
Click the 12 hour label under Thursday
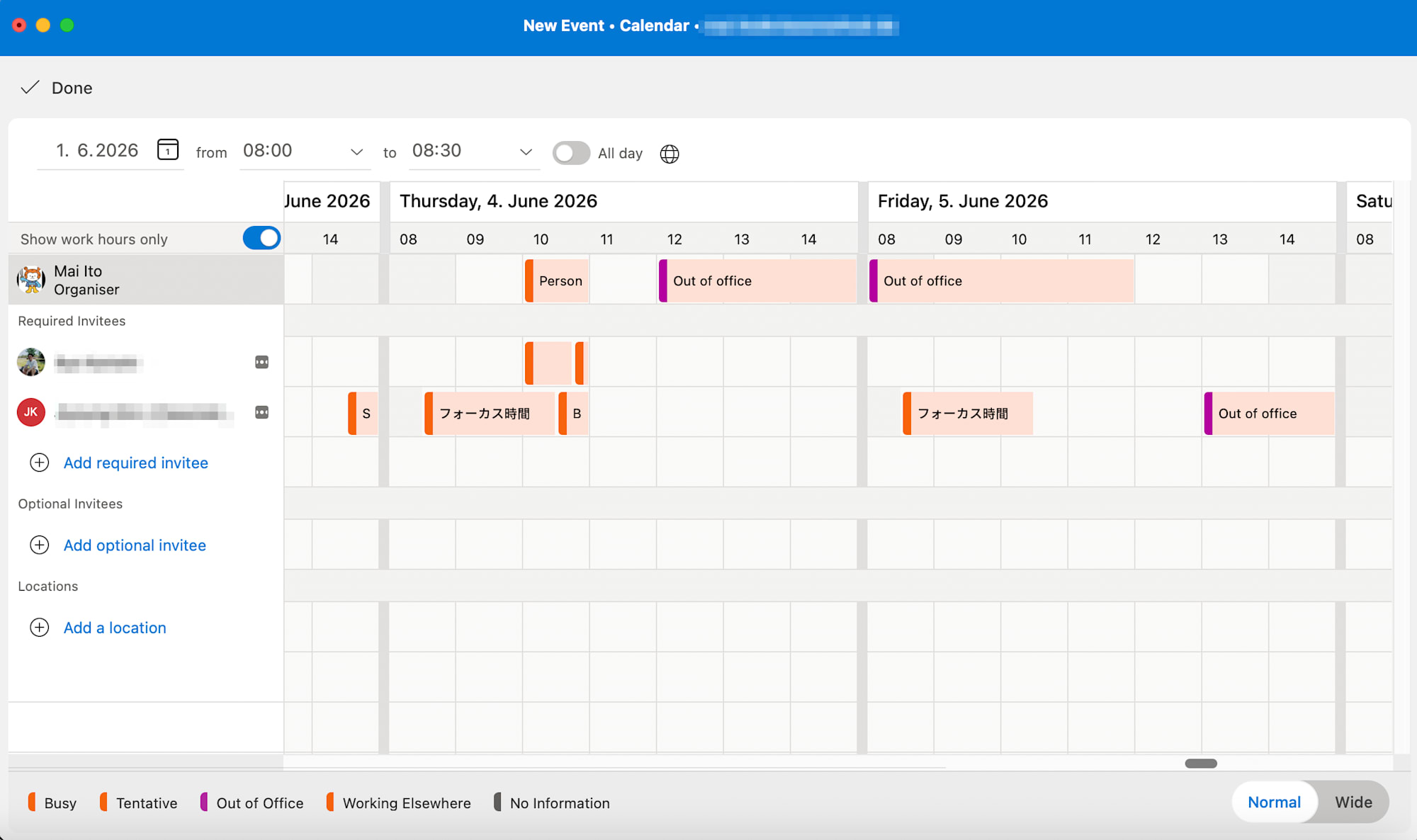[674, 239]
